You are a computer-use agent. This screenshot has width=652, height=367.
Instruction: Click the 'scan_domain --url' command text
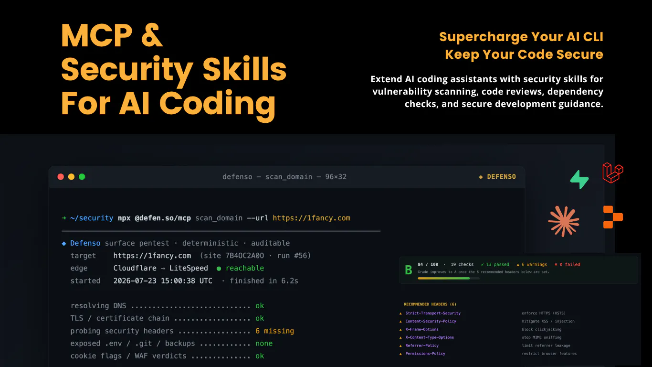tap(232, 218)
